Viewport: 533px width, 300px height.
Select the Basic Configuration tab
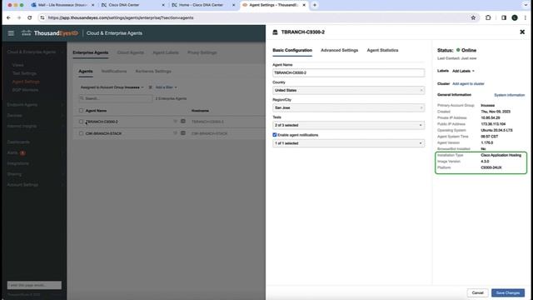(292, 50)
